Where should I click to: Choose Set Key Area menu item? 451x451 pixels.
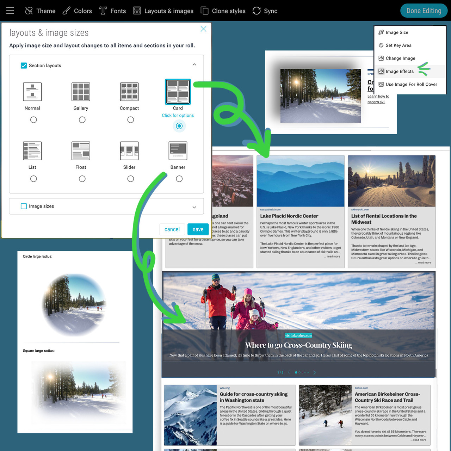[398, 45]
